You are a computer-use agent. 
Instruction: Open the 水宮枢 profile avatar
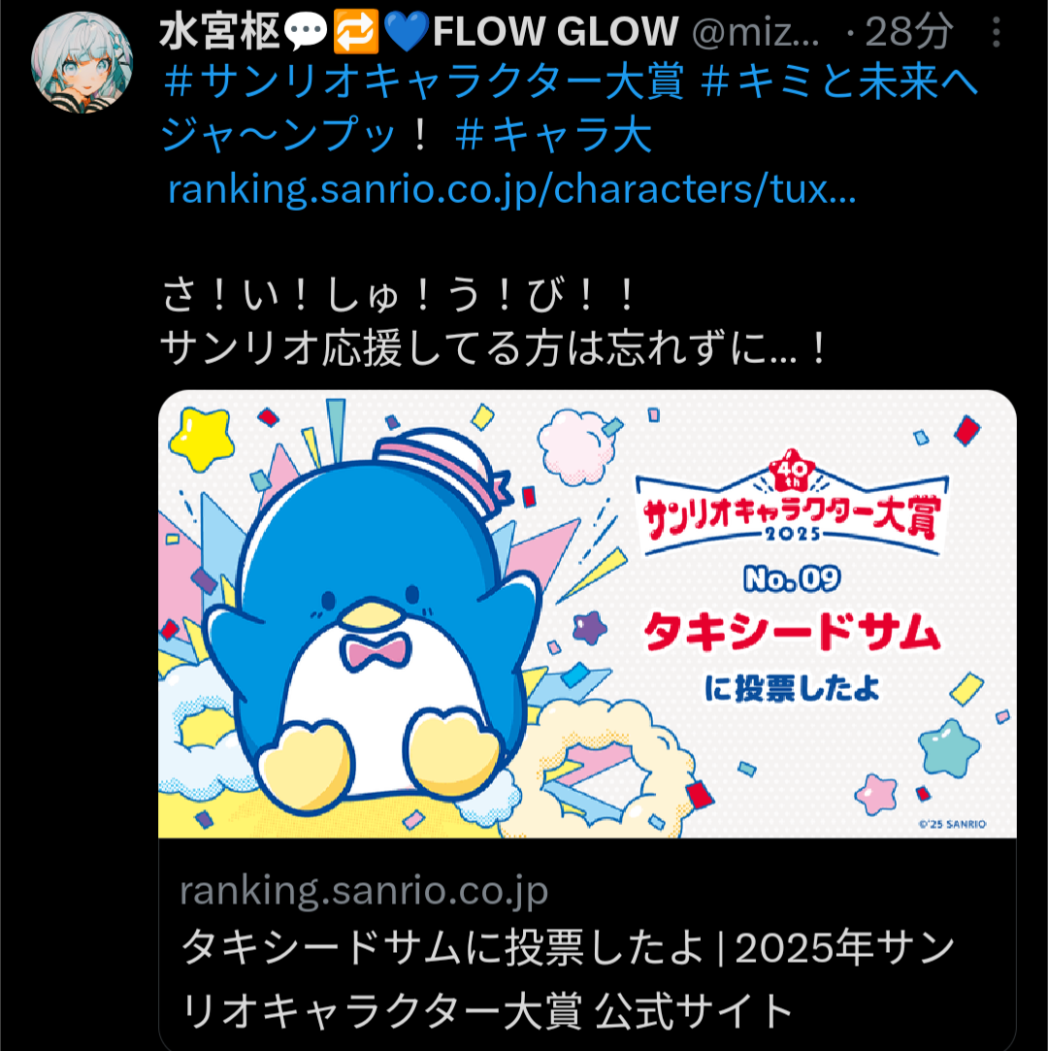(x=82, y=62)
